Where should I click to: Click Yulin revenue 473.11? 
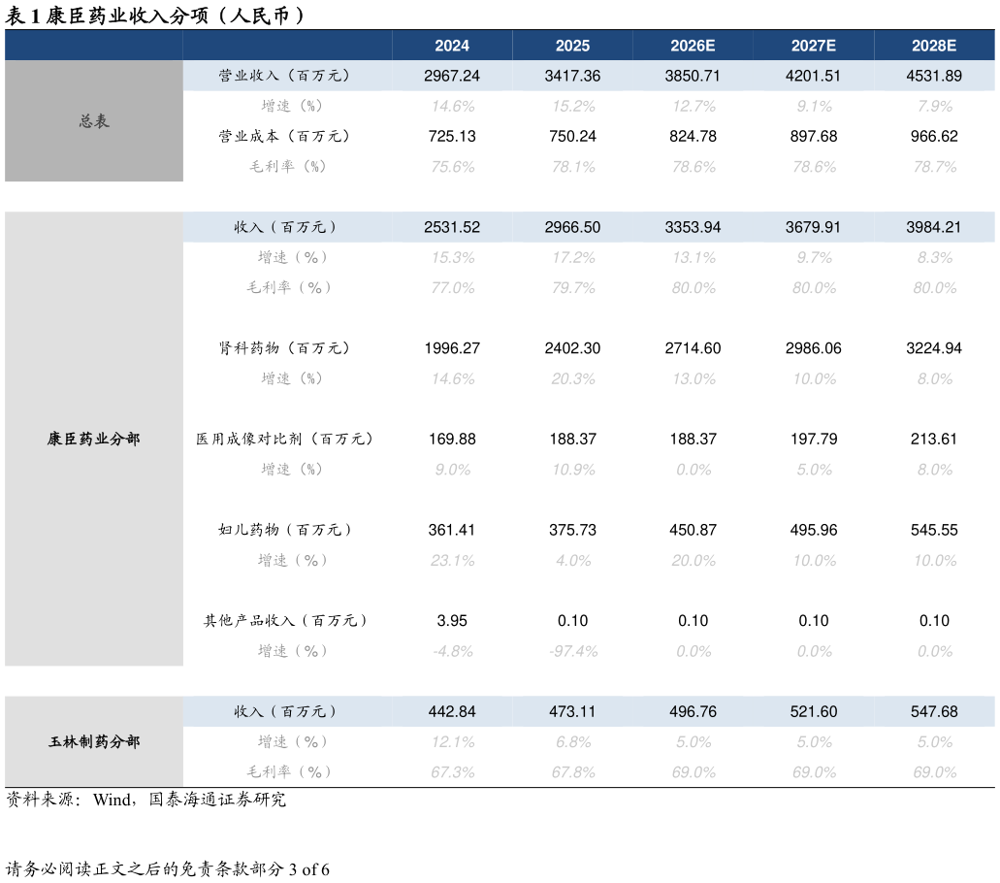pos(572,712)
